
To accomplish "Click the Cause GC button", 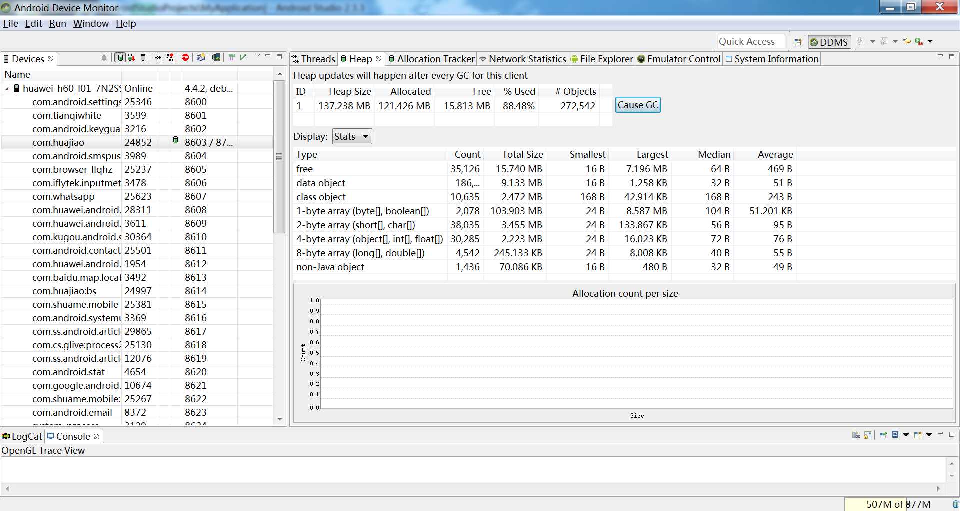I will 638,105.
